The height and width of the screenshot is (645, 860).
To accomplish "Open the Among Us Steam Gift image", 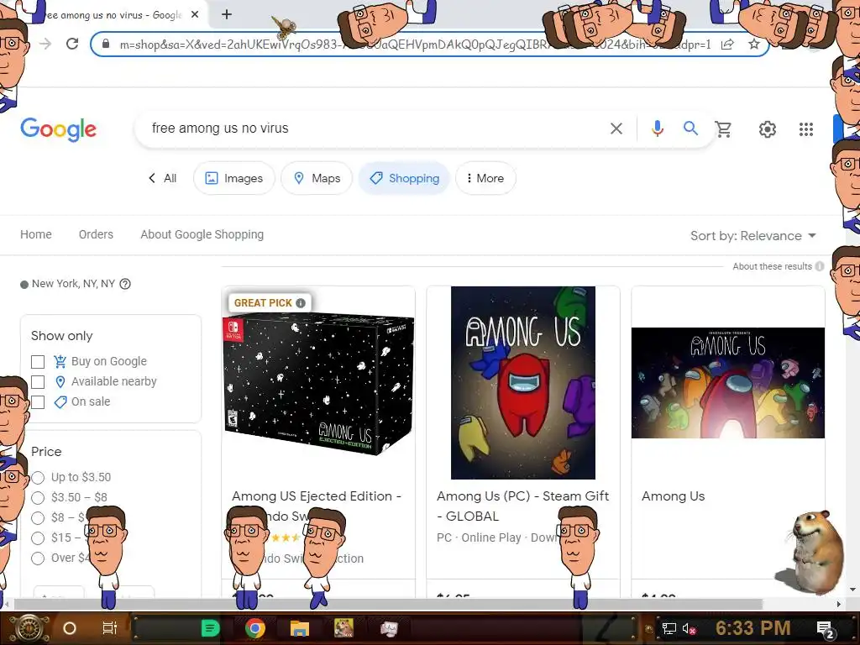I will (x=522, y=383).
